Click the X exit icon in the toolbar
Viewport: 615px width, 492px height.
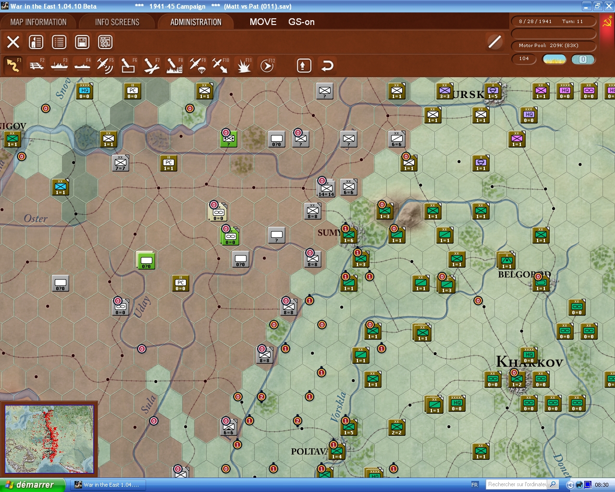pos(13,42)
